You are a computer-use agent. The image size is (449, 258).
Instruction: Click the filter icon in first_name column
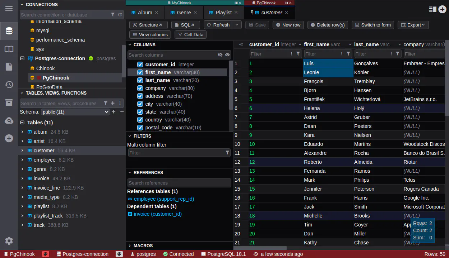(348, 54)
